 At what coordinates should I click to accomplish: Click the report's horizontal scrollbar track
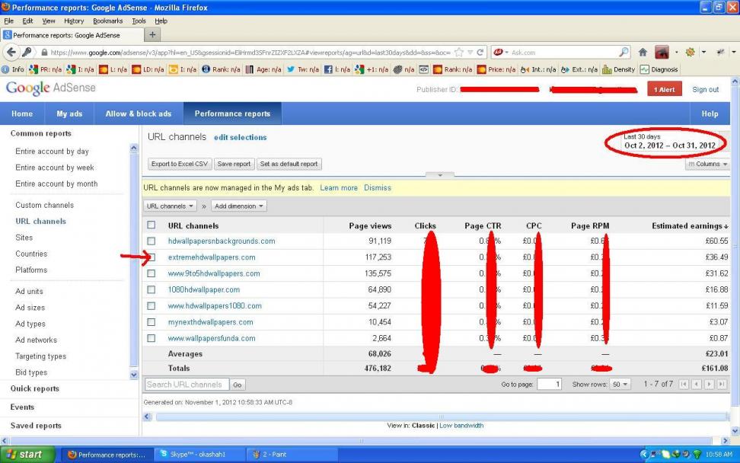[442, 417]
